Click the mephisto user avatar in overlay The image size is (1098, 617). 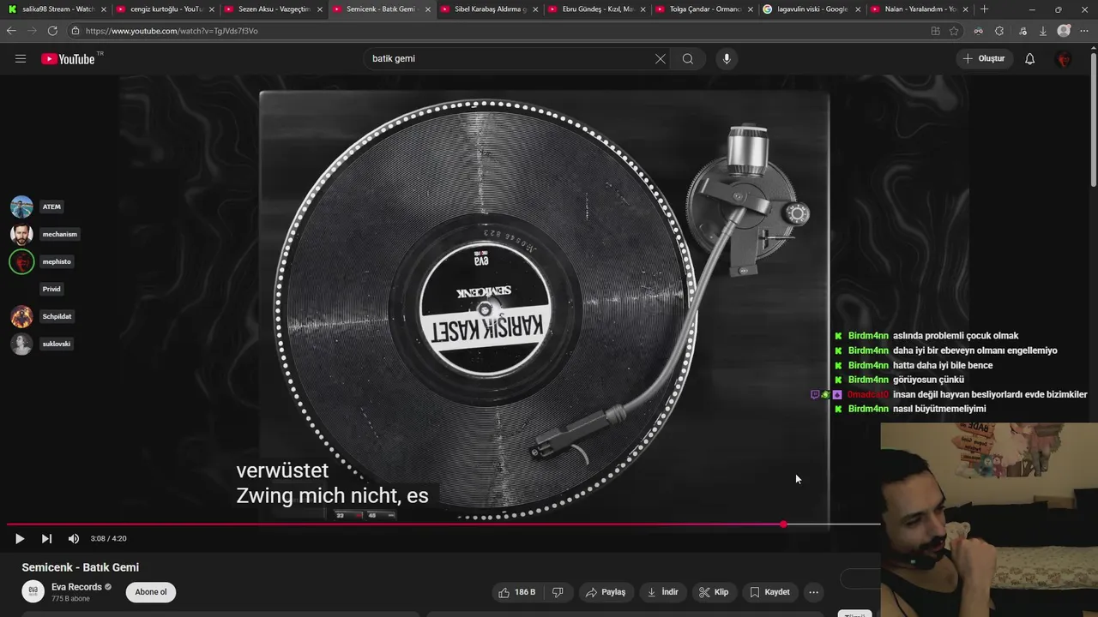point(21,261)
